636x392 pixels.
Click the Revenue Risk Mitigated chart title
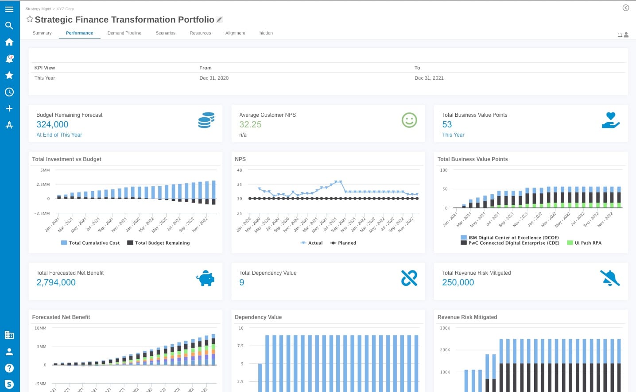[x=467, y=317]
